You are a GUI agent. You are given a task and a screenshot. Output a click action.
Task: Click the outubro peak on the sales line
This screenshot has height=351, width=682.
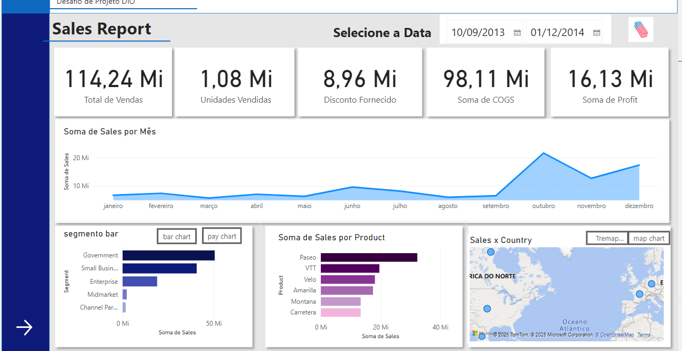click(x=543, y=153)
